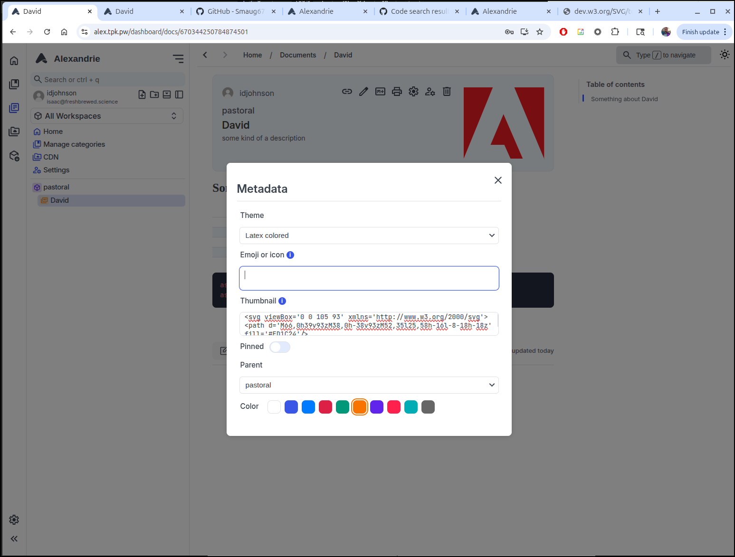
Task: Click the trash delete icon
Action: coord(447,92)
